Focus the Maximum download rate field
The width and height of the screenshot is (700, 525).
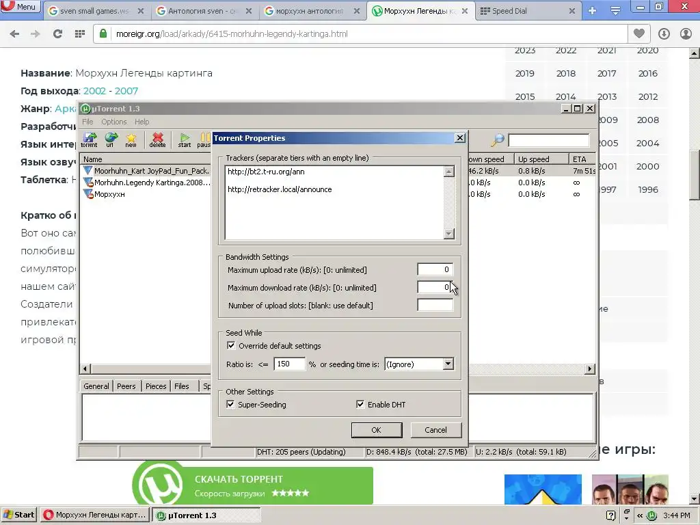tap(435, 287)
